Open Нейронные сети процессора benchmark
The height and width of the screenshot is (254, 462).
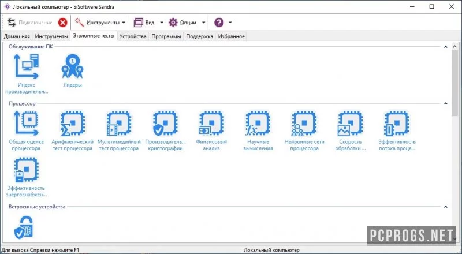click(x=304, y=124)
